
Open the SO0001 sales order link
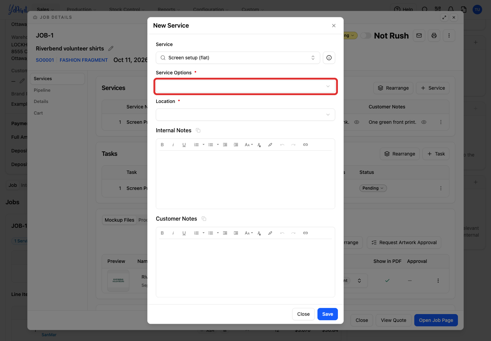(45, 60)
